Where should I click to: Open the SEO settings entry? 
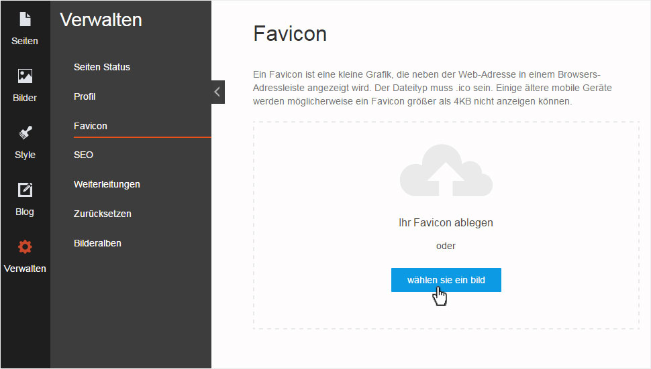click(x=83, y=155)
